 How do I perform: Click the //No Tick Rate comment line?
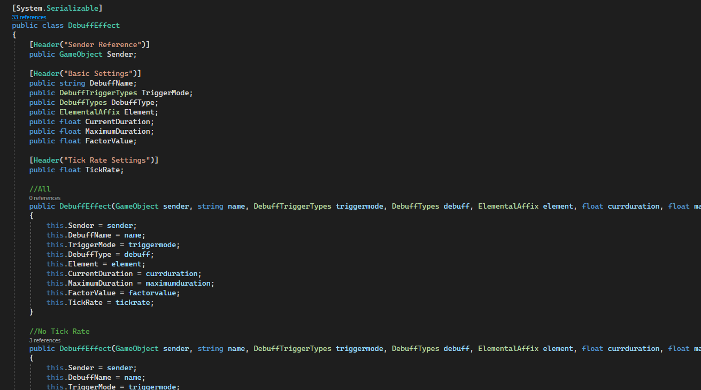pos(59,332)
